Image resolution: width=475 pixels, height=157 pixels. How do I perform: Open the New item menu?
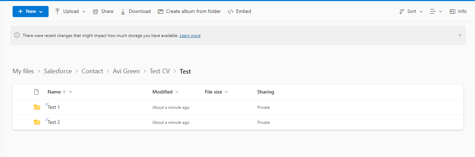tap(30, 12)
